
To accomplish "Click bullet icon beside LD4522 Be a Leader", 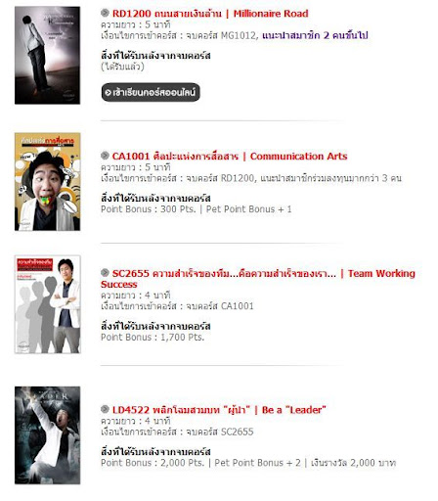I will (x=105, y=409).
